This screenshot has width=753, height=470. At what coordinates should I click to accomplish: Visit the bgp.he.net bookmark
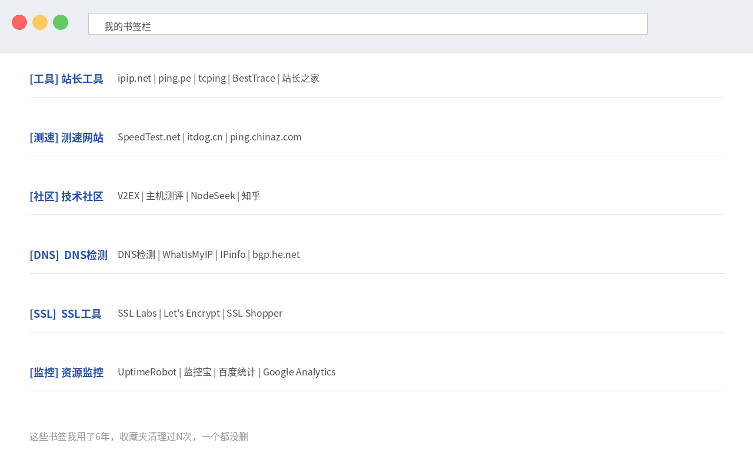pos(276,254)
